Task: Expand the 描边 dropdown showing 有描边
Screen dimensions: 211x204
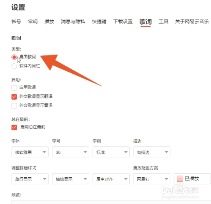Action: coord(152,152)
